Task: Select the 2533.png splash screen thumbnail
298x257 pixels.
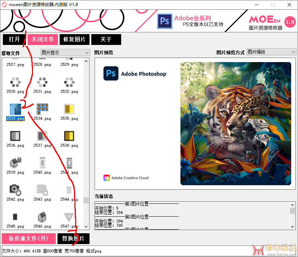Action: pos(15,109)
